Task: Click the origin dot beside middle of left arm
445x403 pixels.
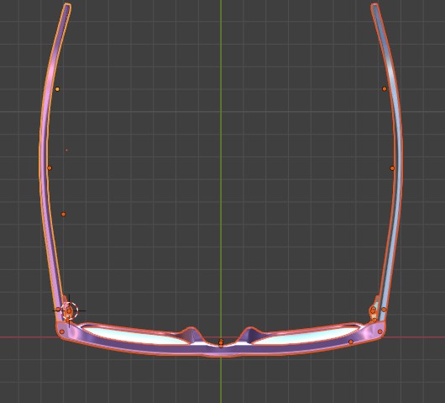Action: [50, 168]
